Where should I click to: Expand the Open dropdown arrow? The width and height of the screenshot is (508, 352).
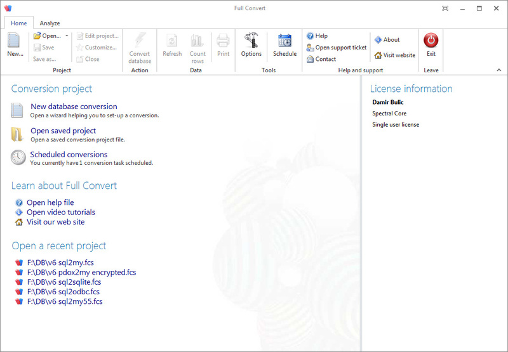point(67,36)
